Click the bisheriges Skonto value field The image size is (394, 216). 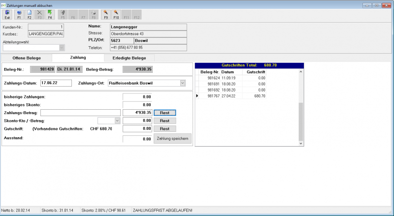coord(137,105)
